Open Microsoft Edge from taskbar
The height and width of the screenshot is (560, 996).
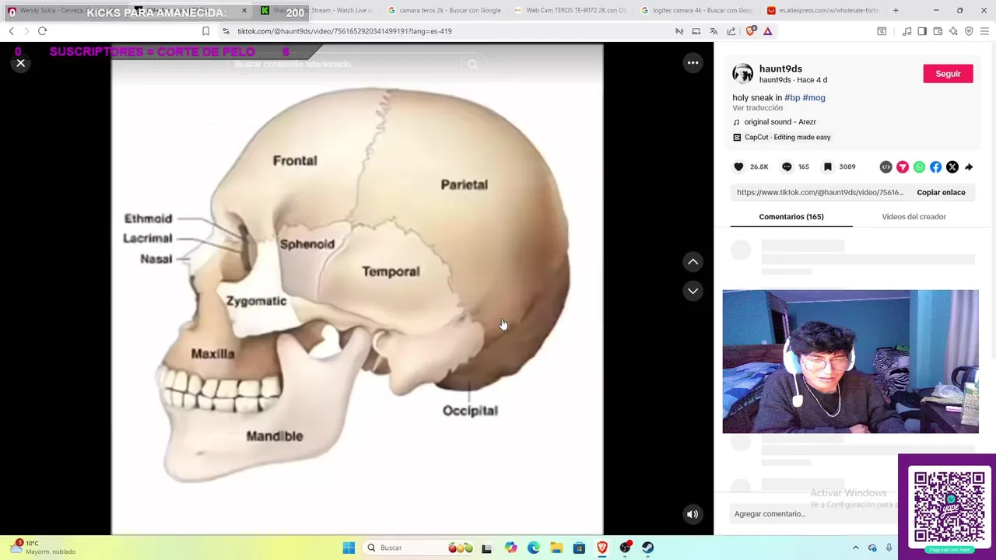coord(533,548)
